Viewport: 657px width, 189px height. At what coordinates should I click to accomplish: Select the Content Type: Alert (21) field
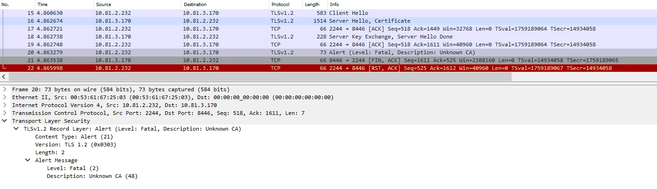74,137
